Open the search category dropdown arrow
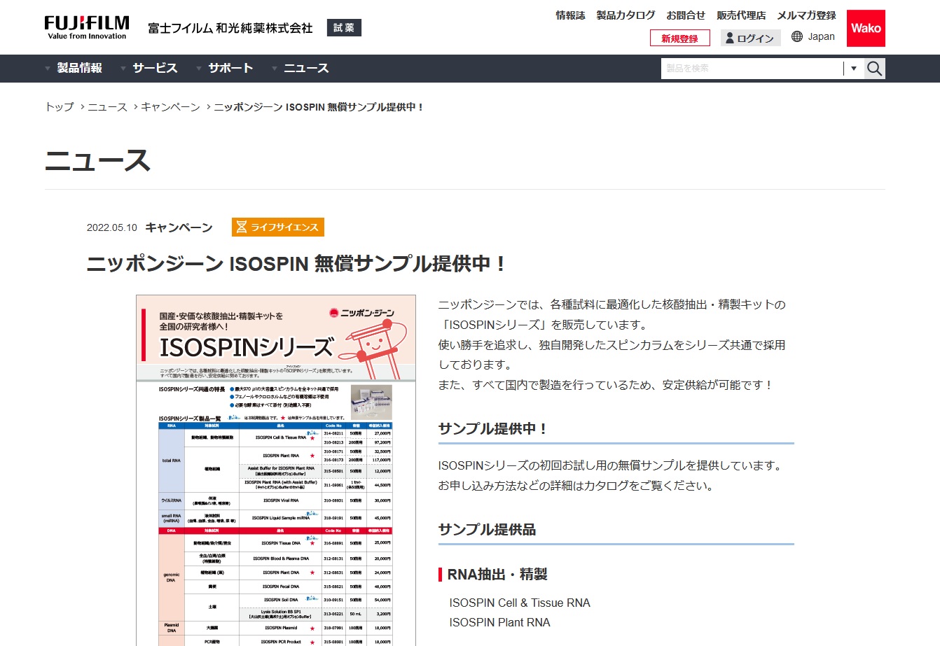The height and width of the screenshot is (646, 940). 854,68
